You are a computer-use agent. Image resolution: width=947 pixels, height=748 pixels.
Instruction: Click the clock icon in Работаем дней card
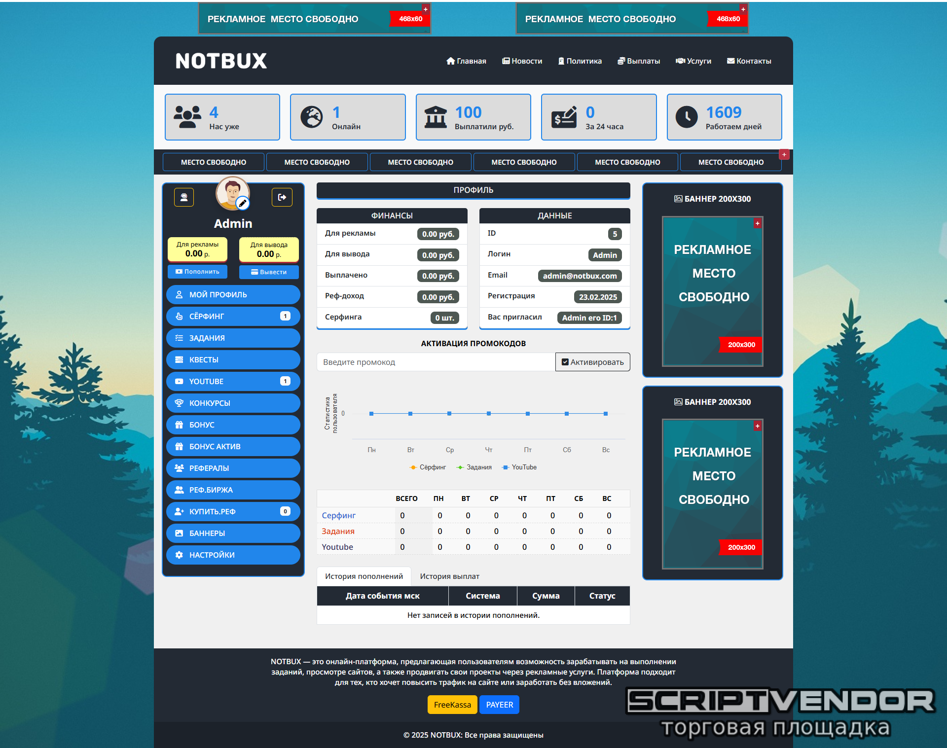(687, 117)
